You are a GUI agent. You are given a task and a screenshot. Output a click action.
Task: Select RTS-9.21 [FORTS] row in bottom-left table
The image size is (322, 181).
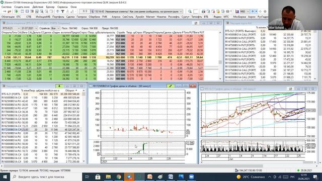point(41,94)
